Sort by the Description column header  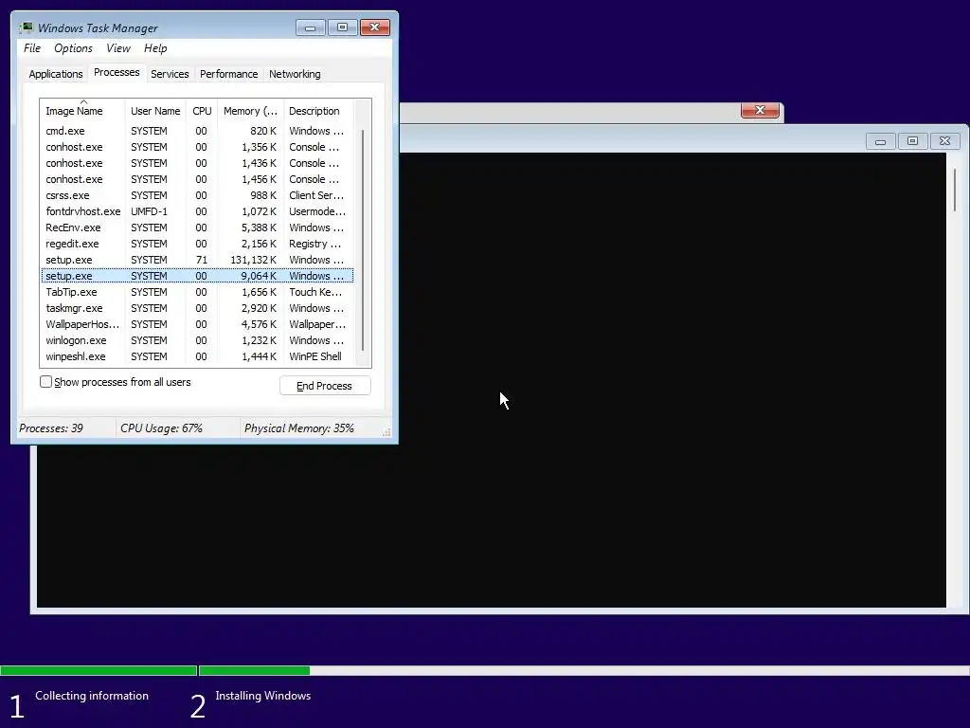click(x=318, y=111)
